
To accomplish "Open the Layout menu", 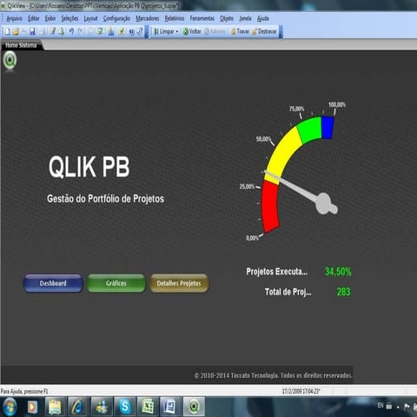I will (90, 18).
